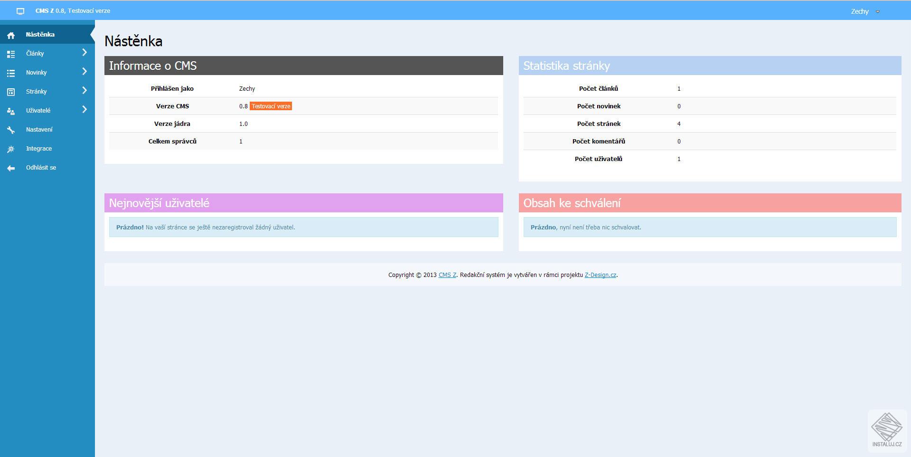Click the Články list icon

pyautogui.click(x=11, y=54)
